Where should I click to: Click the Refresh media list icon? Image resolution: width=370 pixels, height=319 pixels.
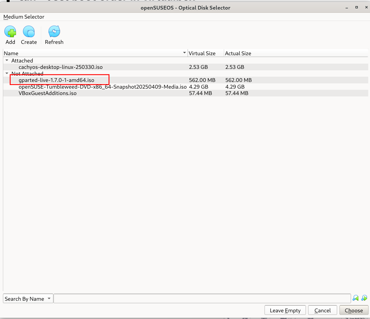(x=54, y=31)
